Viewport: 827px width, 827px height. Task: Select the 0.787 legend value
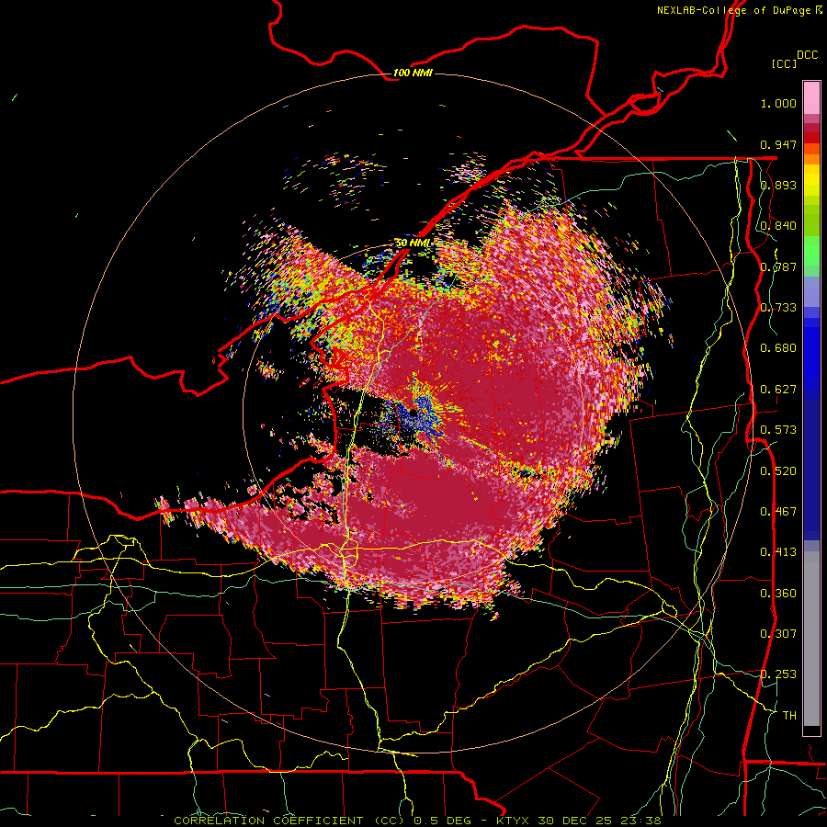(x=778, y=266)
